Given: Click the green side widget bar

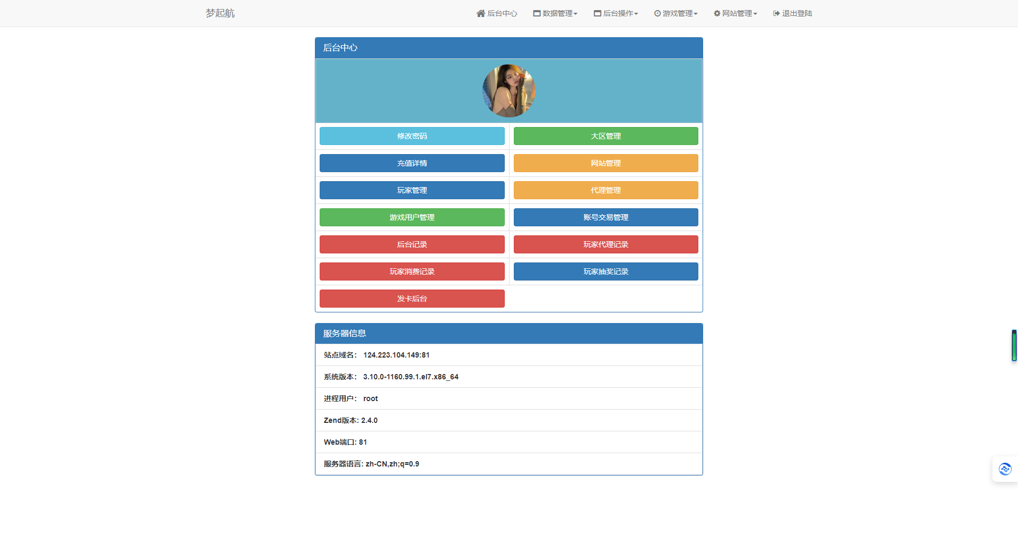Looking at the screenshot, I should (1014, 345).
